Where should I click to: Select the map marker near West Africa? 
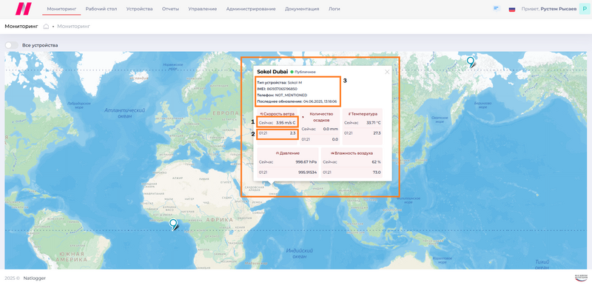pos(173,224)
